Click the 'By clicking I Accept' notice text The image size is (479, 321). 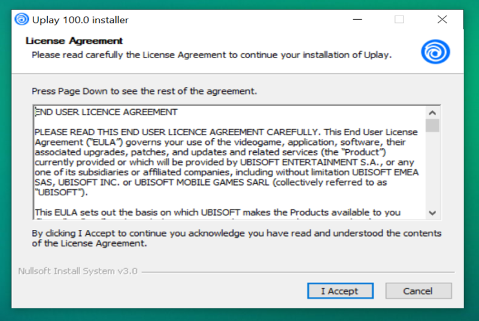click(237, 238)
